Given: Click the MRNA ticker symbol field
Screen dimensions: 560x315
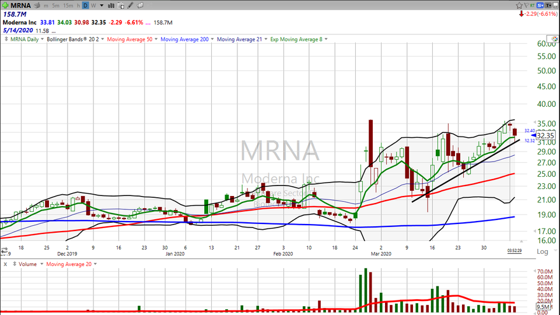Looking at the screenshot, I should pos(21,5).
